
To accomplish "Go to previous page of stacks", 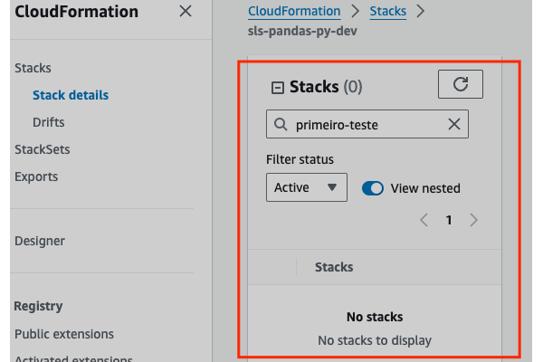I will tap(424, 220).
